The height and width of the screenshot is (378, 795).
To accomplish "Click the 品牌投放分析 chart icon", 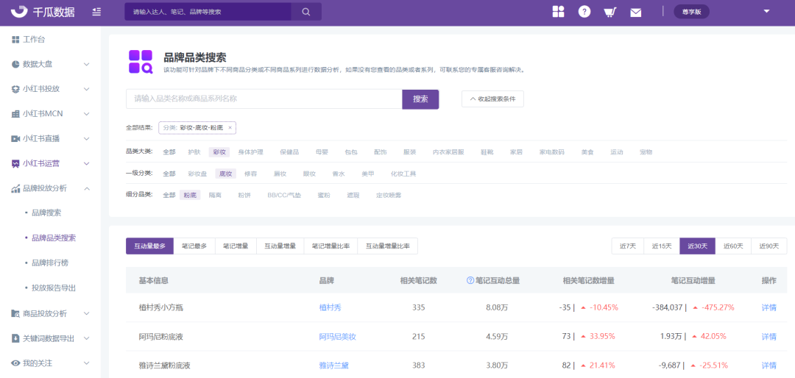I will point(15,188).
